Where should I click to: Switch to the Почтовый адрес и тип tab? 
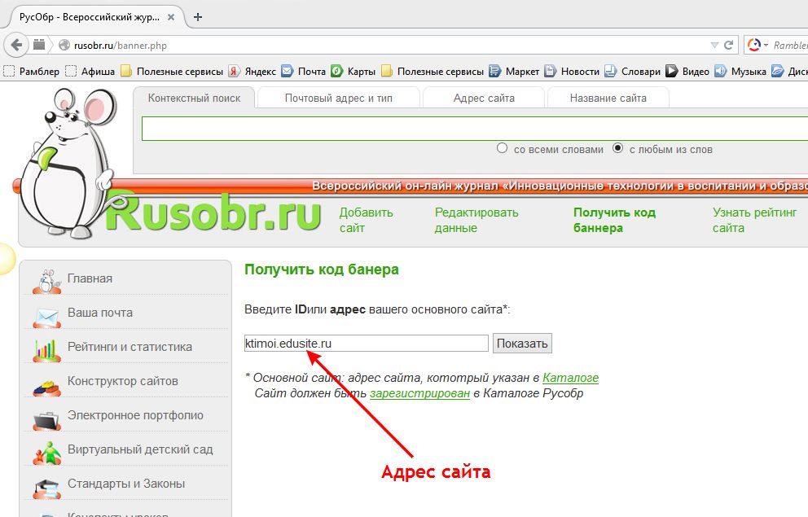pos(338,99)
